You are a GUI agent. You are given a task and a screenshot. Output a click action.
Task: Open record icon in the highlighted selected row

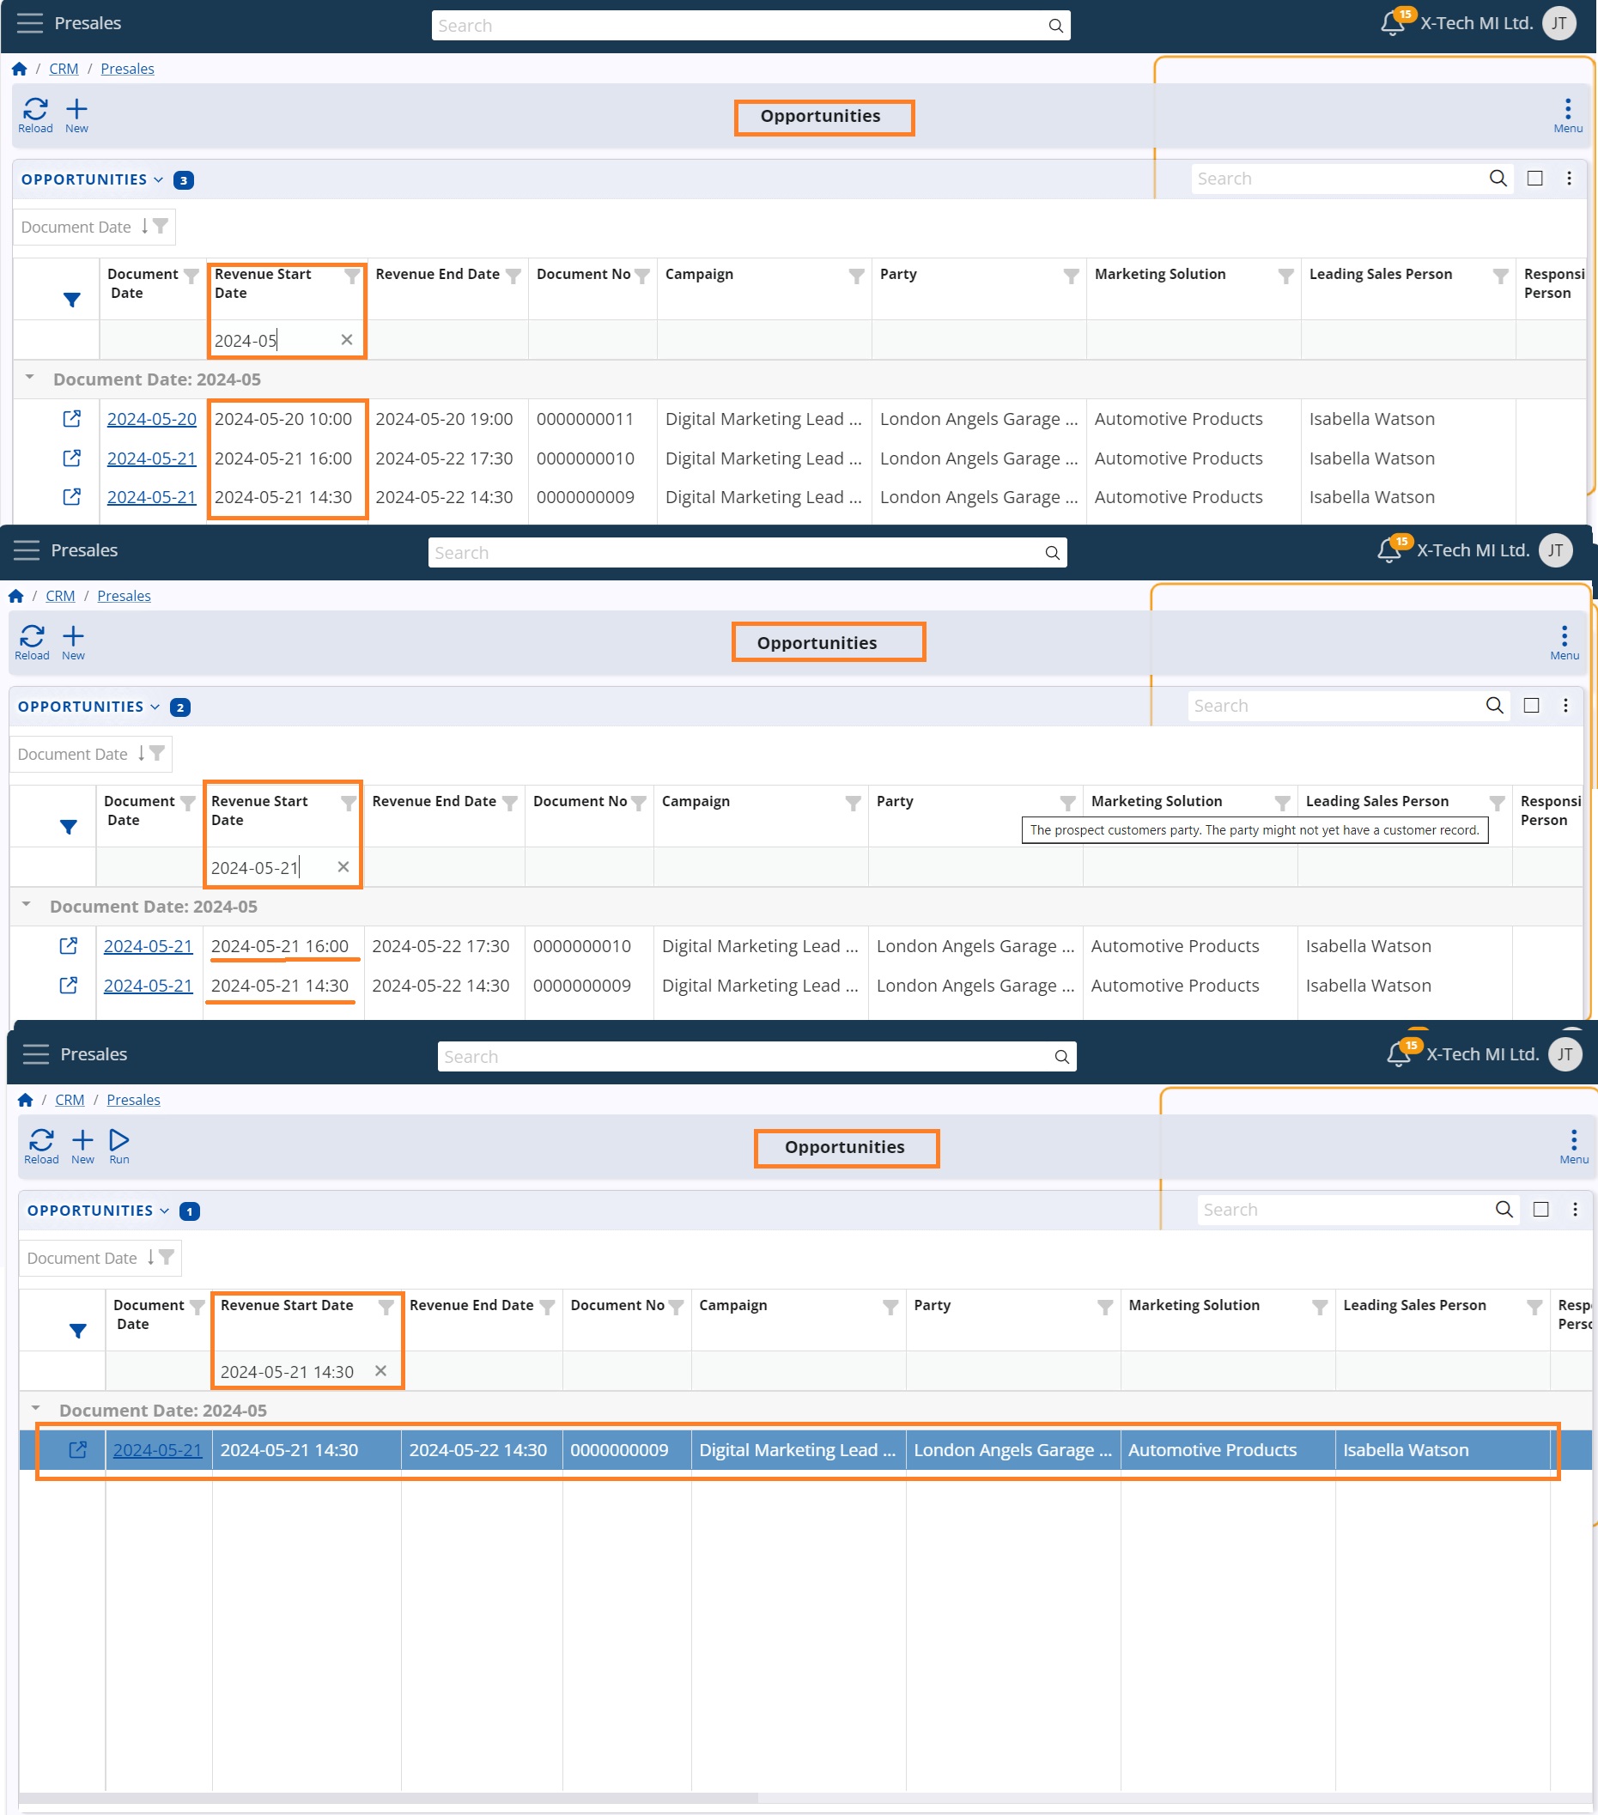[78, 1450]
